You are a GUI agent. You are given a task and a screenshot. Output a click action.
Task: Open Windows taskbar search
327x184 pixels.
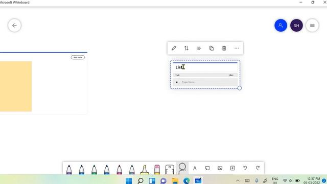click(x=141, y=180)
